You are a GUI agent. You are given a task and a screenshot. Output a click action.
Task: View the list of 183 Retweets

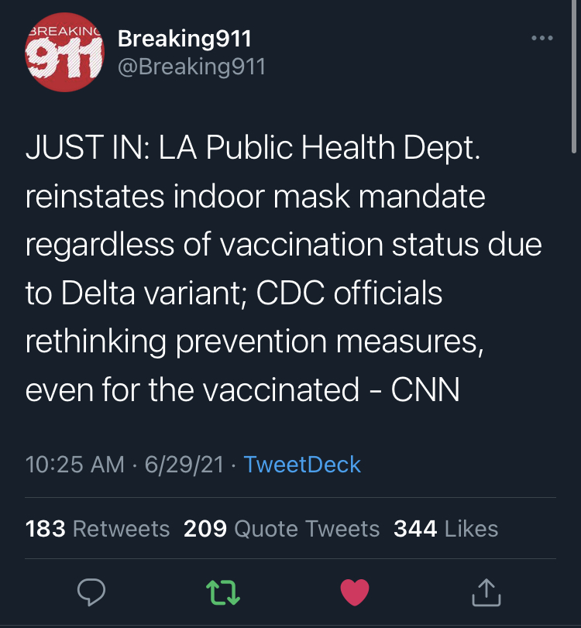coord(98,529)
